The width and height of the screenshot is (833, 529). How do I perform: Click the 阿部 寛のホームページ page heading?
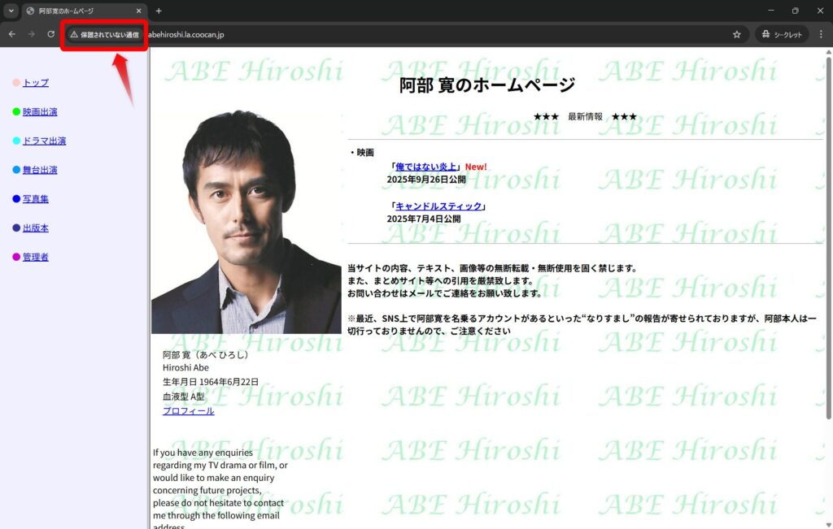point(487,85)
